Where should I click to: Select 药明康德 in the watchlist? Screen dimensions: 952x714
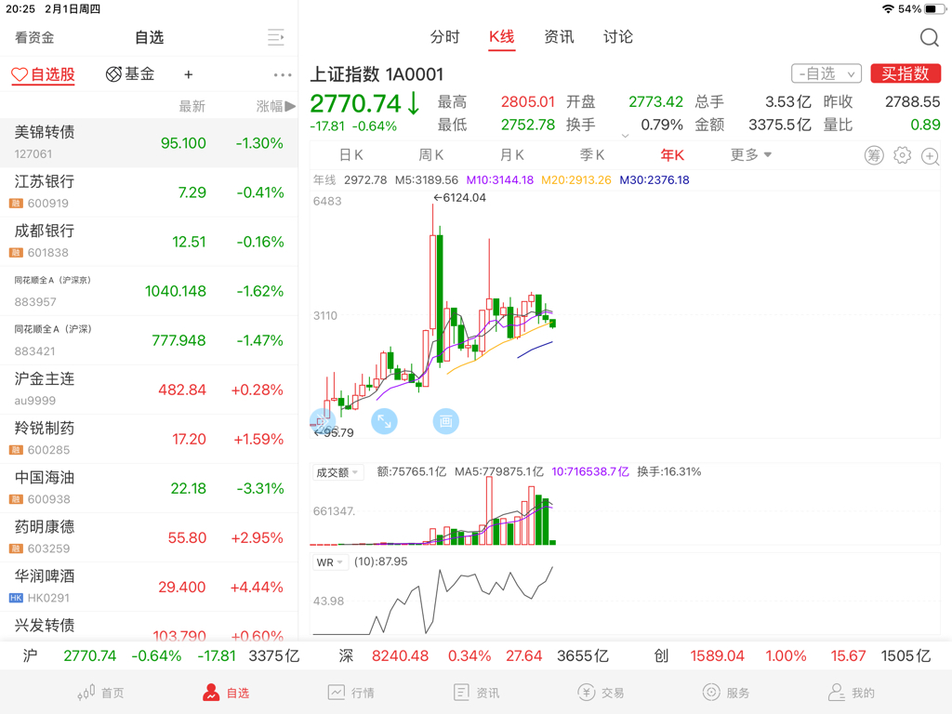(149, 537)
